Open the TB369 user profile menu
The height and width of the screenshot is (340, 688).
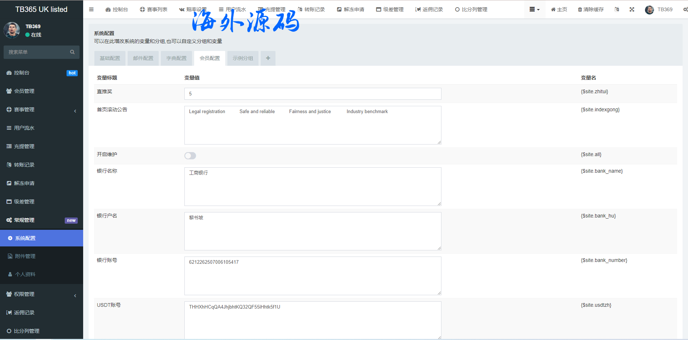(659, 9)
